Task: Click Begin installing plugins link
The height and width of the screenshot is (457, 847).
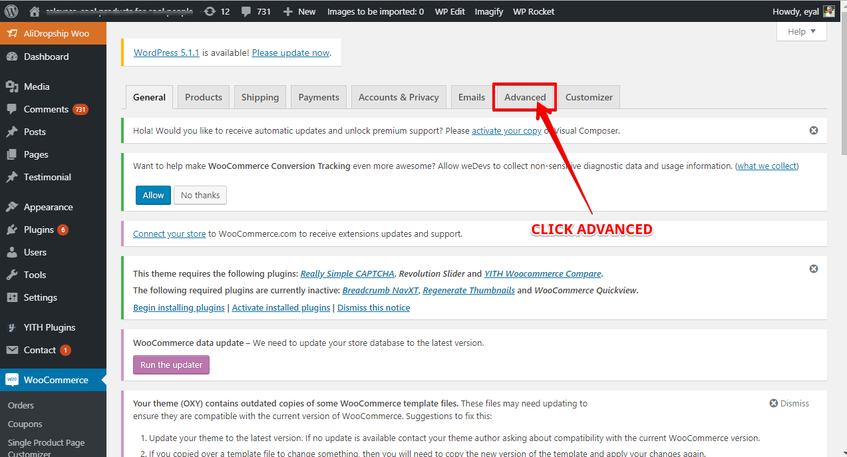Action: (x=178, y=307)
